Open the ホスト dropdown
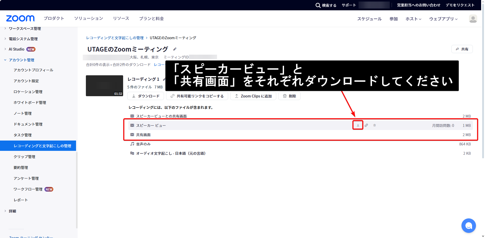485x238 pixels. pyautogui.click(x=413, y=19)
